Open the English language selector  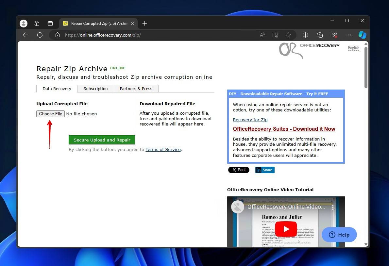coord(353,48)
